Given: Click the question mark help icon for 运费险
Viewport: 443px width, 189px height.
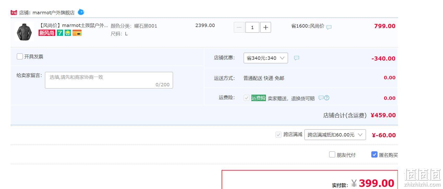Looking at the screenshot, I should click(x=327, y=98).
